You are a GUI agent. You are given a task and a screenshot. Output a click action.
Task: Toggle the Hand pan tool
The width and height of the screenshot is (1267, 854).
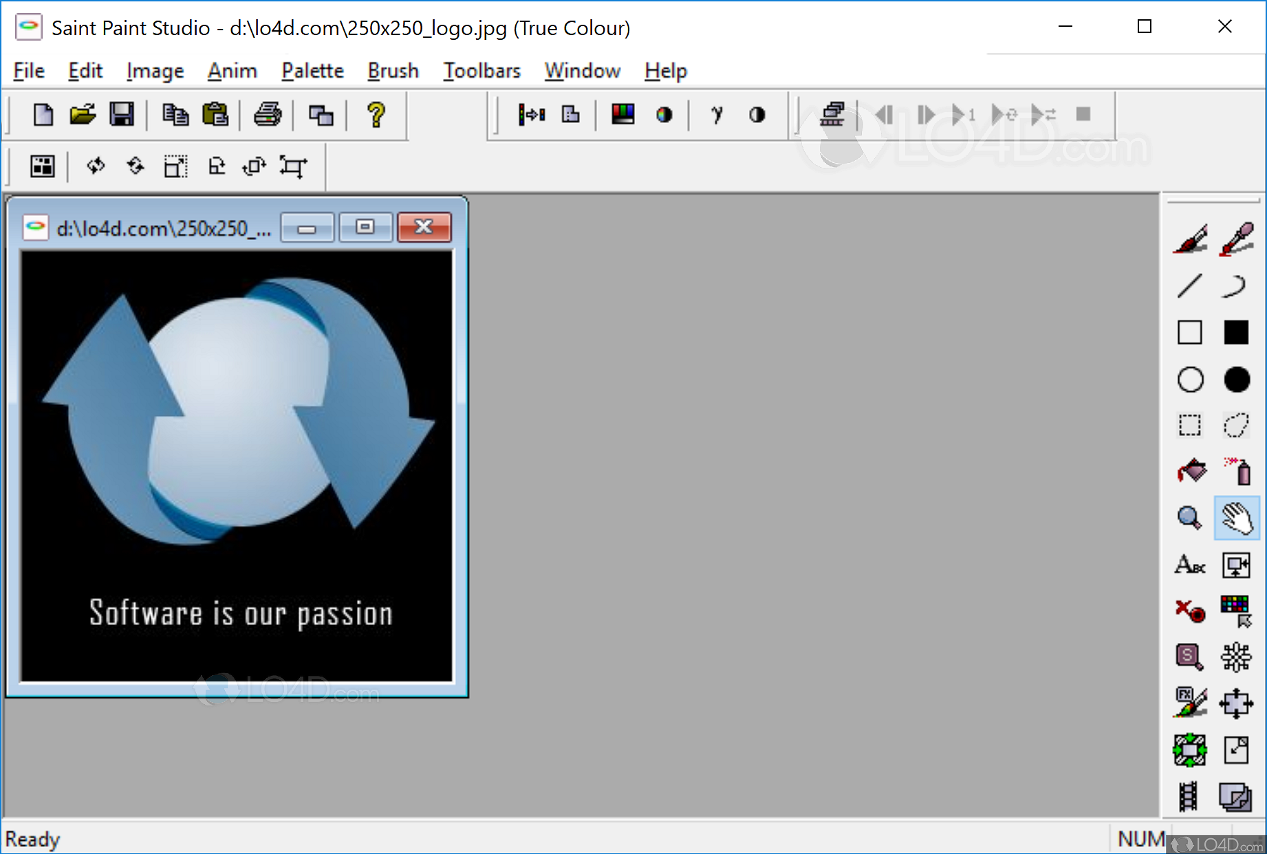tap(1236, 518)
